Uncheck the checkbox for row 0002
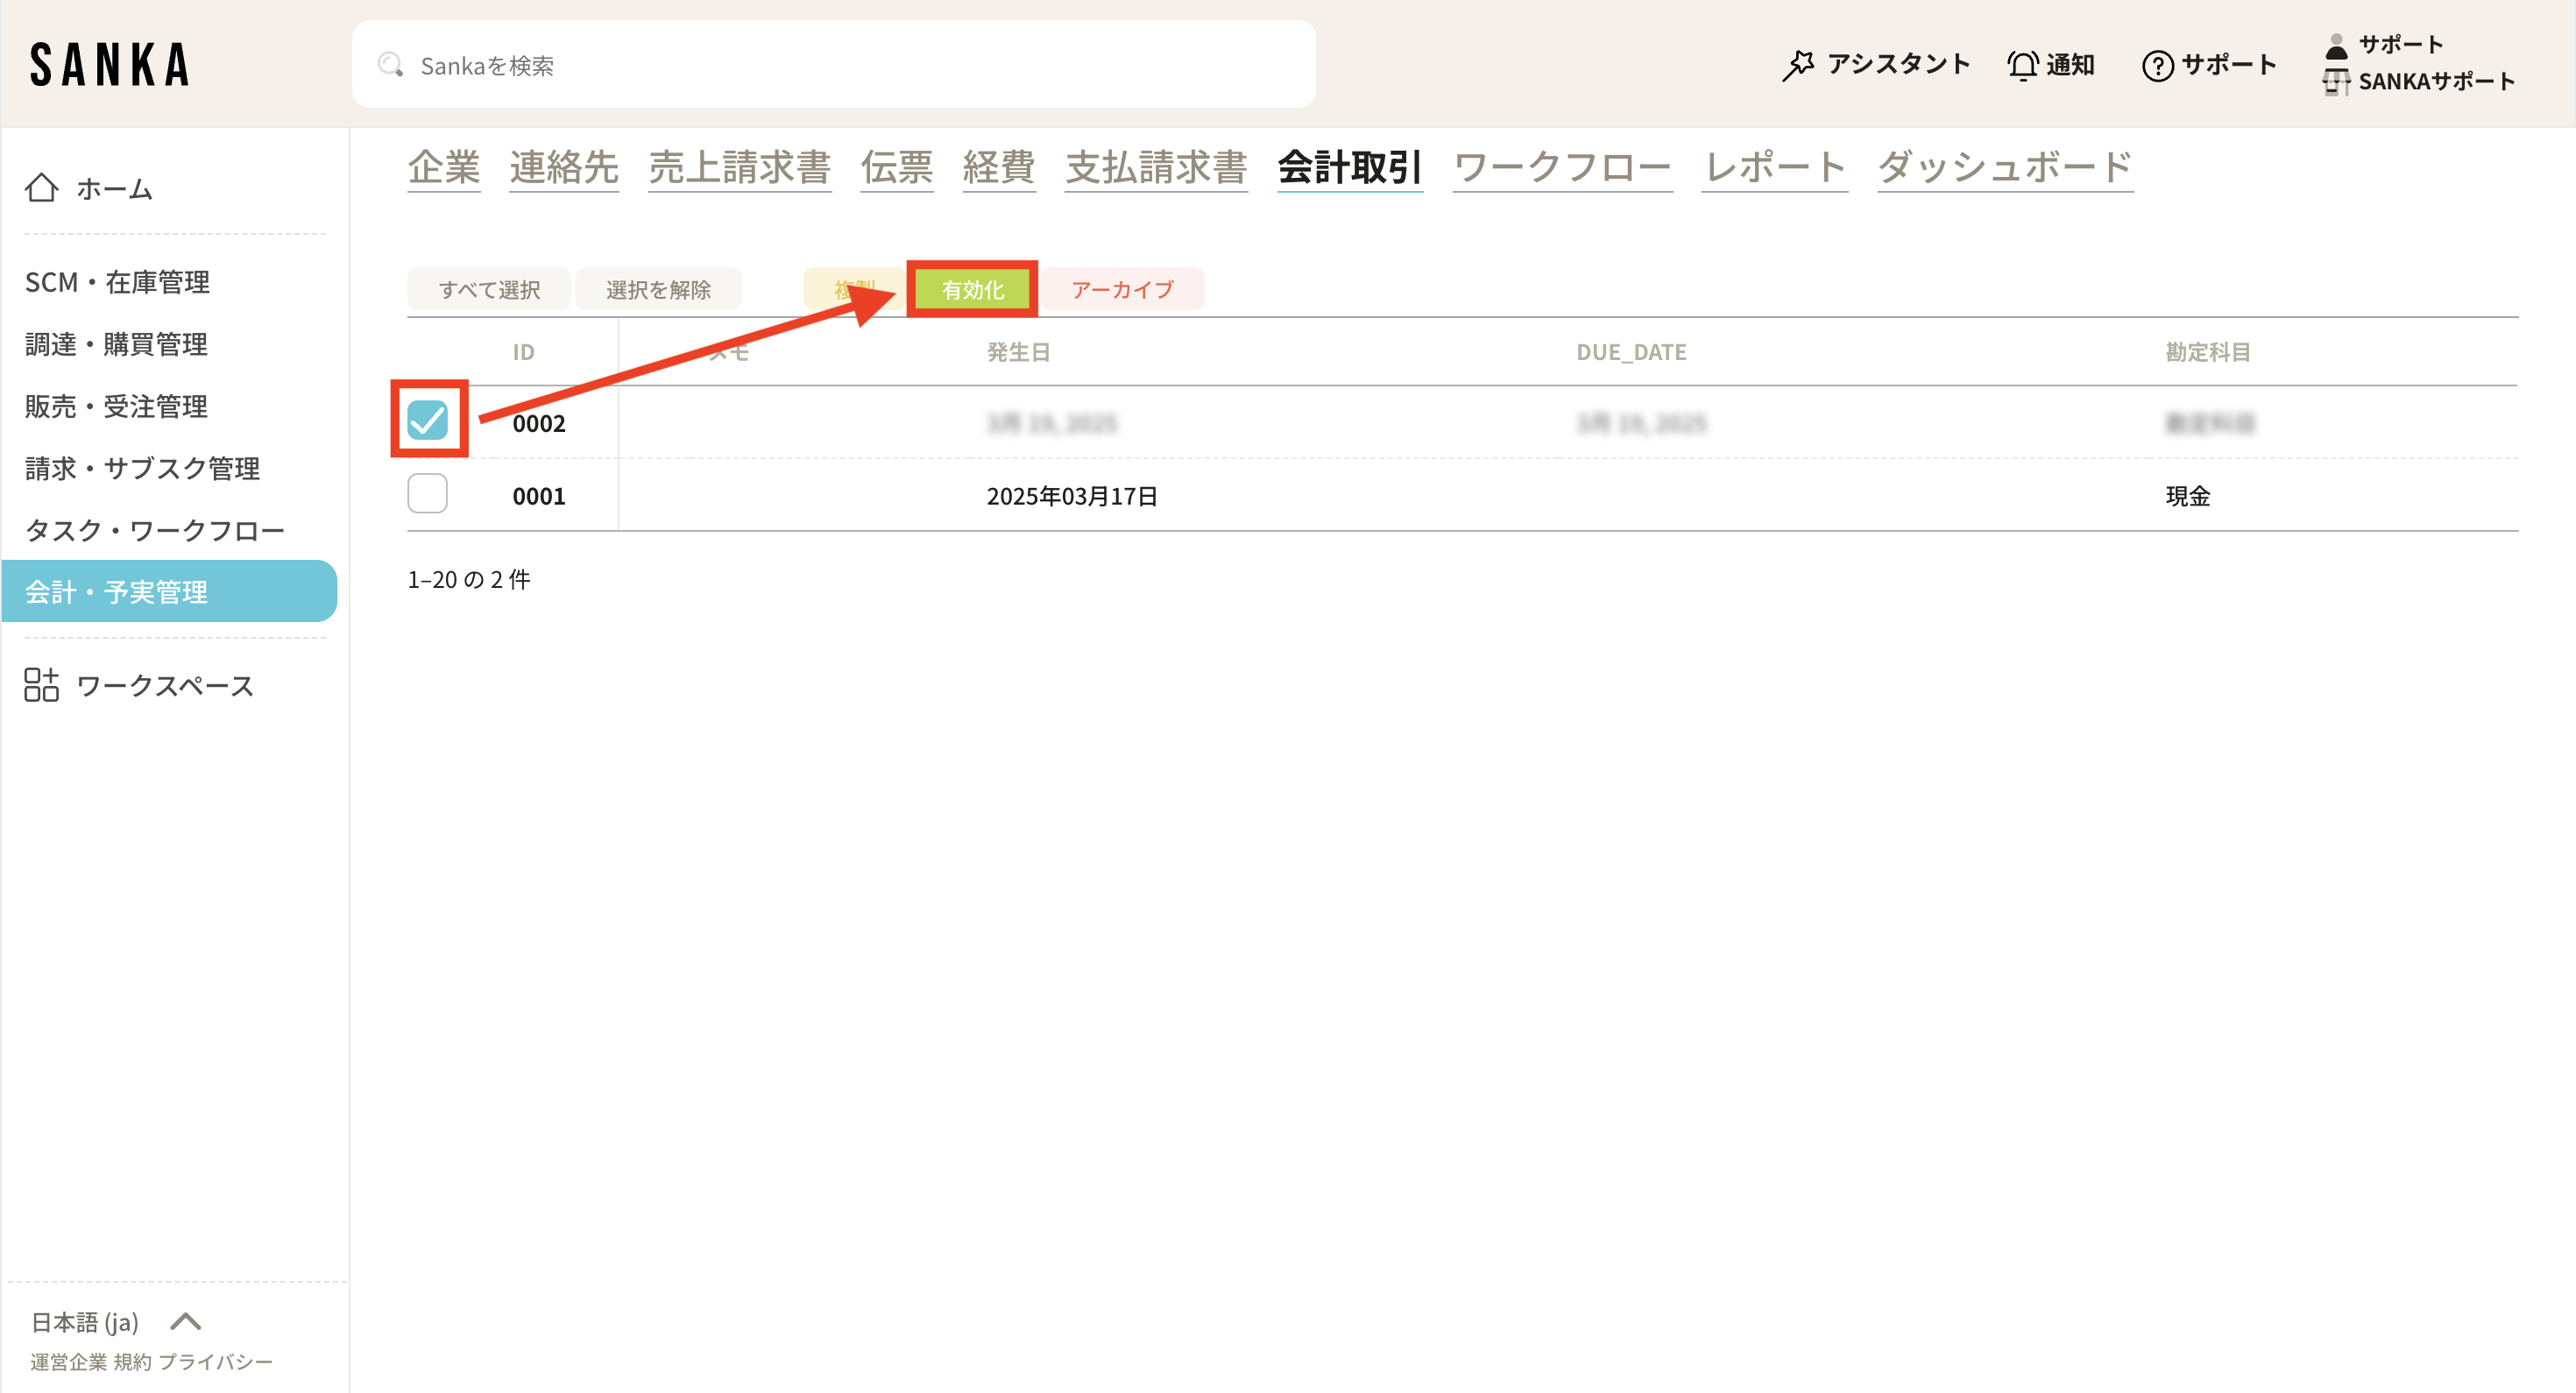This screenshot has height=1393, width=2576. (427, 420)
